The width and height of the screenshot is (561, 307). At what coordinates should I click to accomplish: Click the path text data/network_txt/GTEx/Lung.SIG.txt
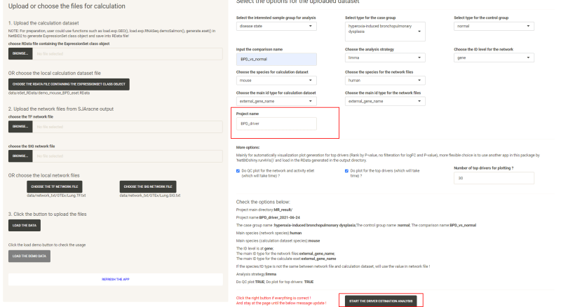(x=150, y=196)
